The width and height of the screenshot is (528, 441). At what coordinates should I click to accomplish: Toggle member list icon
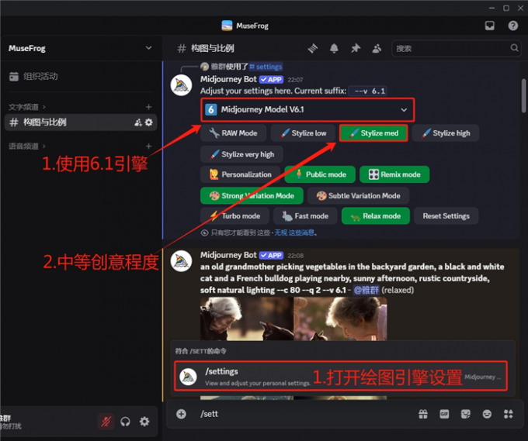(377, 48)
